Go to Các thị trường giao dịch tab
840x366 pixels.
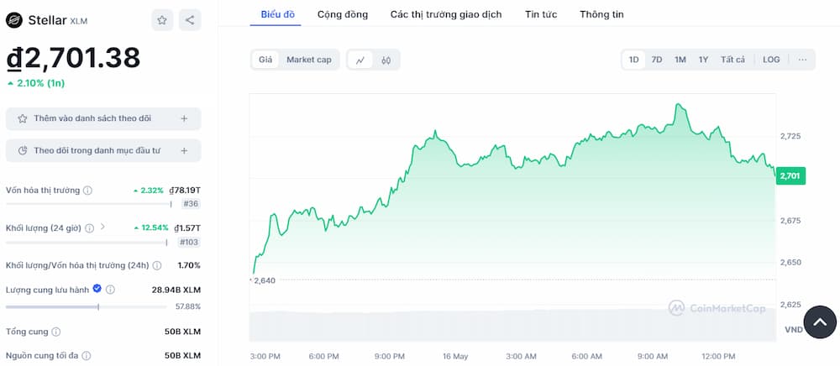446,14
